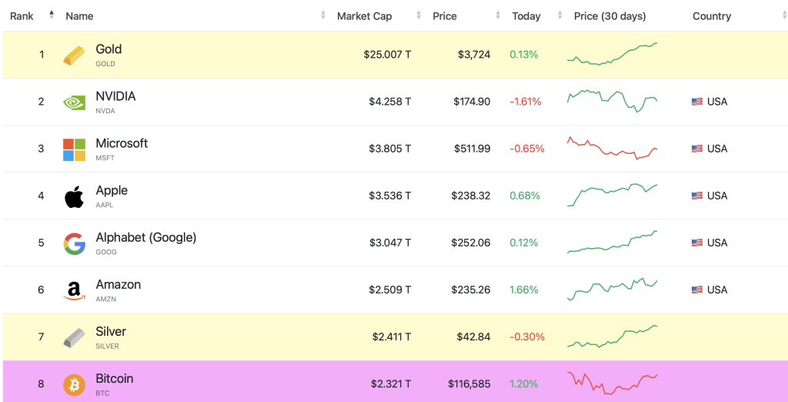Sort table by Country column

pos(712,16)
